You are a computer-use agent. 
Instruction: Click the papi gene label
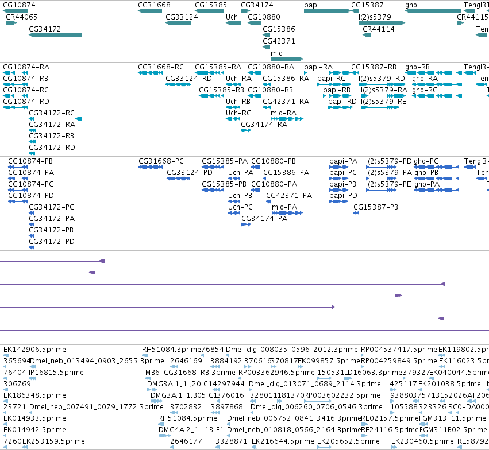pos(311,5)
